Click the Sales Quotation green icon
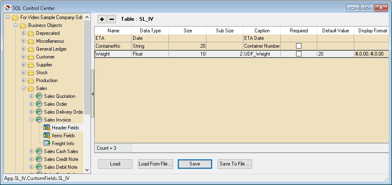Screen dimensions: 392x185 (x=39, y=96)
